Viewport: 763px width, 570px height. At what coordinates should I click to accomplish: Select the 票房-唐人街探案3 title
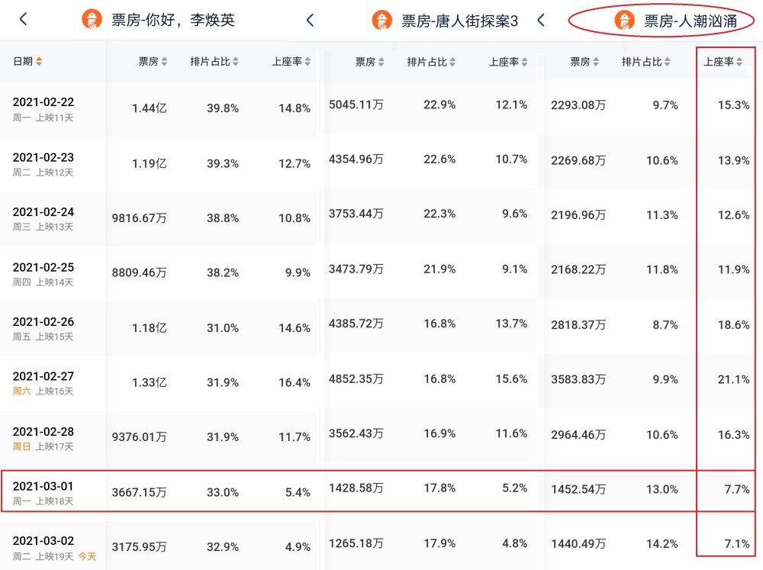click(459, 21)
